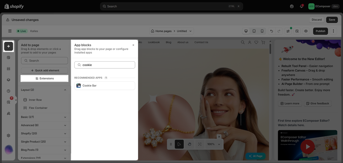Select the Flex Container element

coord(38,108)
